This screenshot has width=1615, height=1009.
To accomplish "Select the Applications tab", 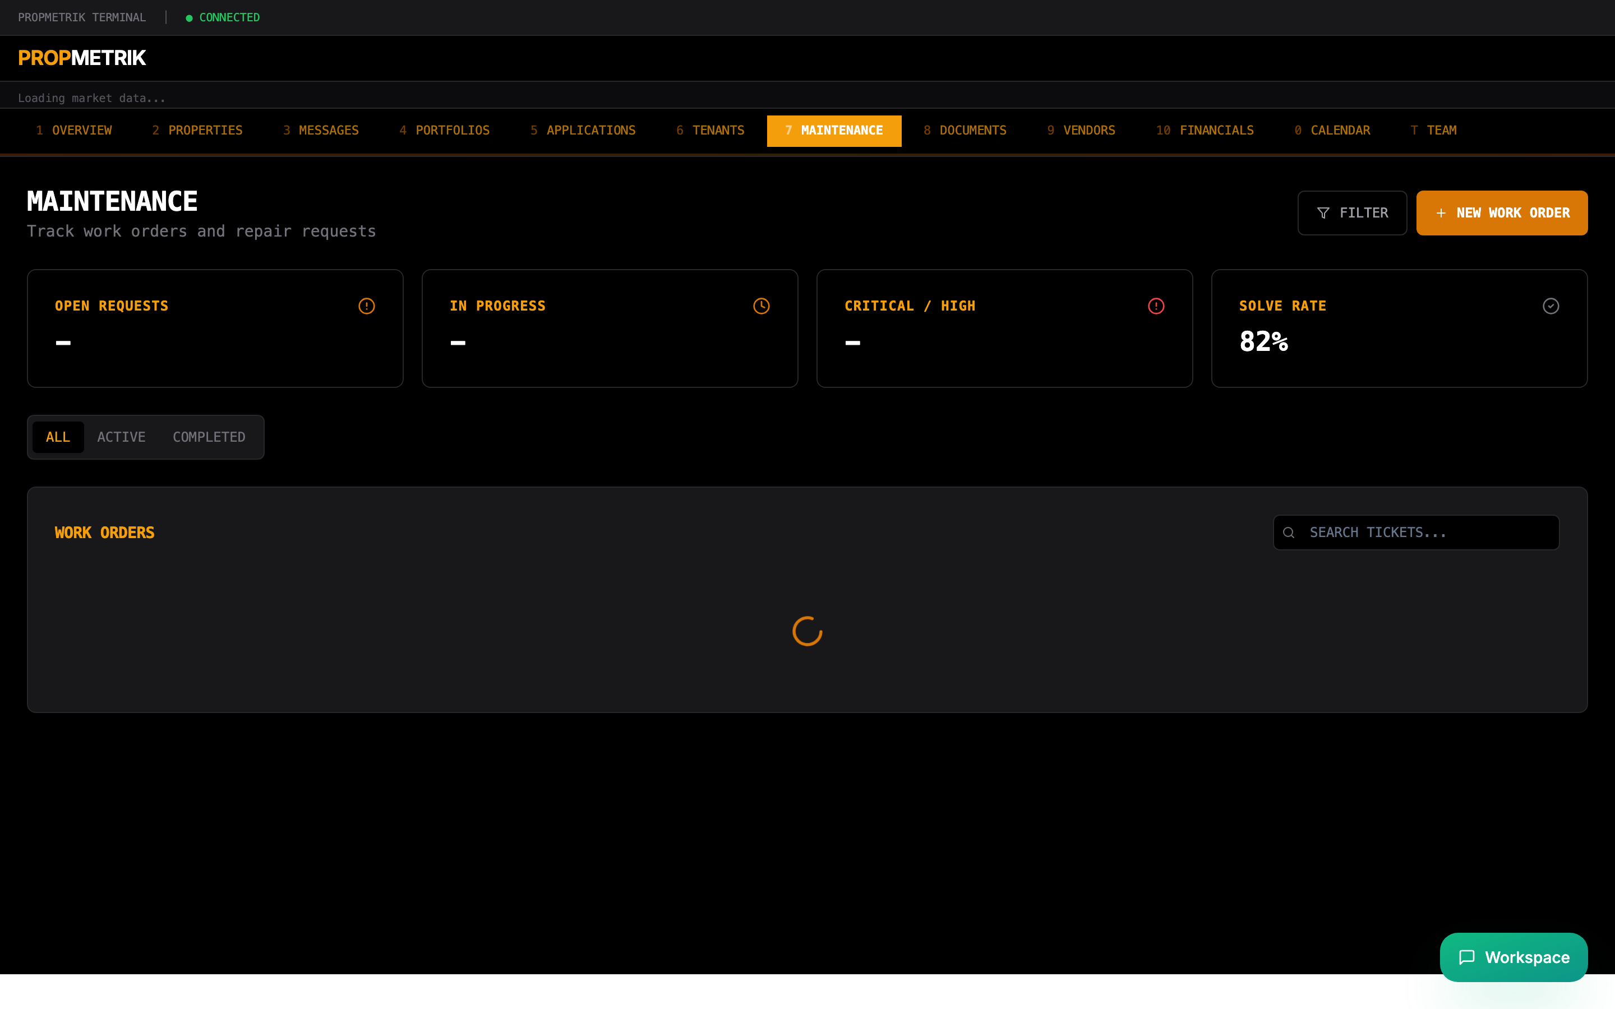I will click(x=583, y=130).
